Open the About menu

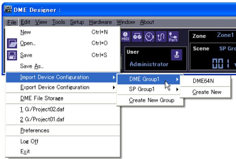[147, 22]
